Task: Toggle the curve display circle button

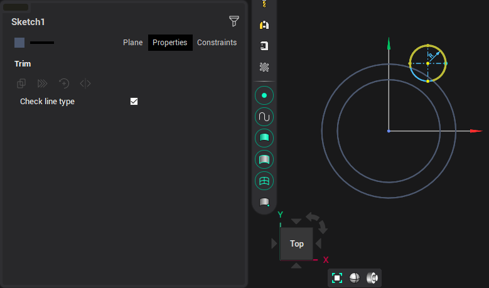Action: [x=264, y=117]
